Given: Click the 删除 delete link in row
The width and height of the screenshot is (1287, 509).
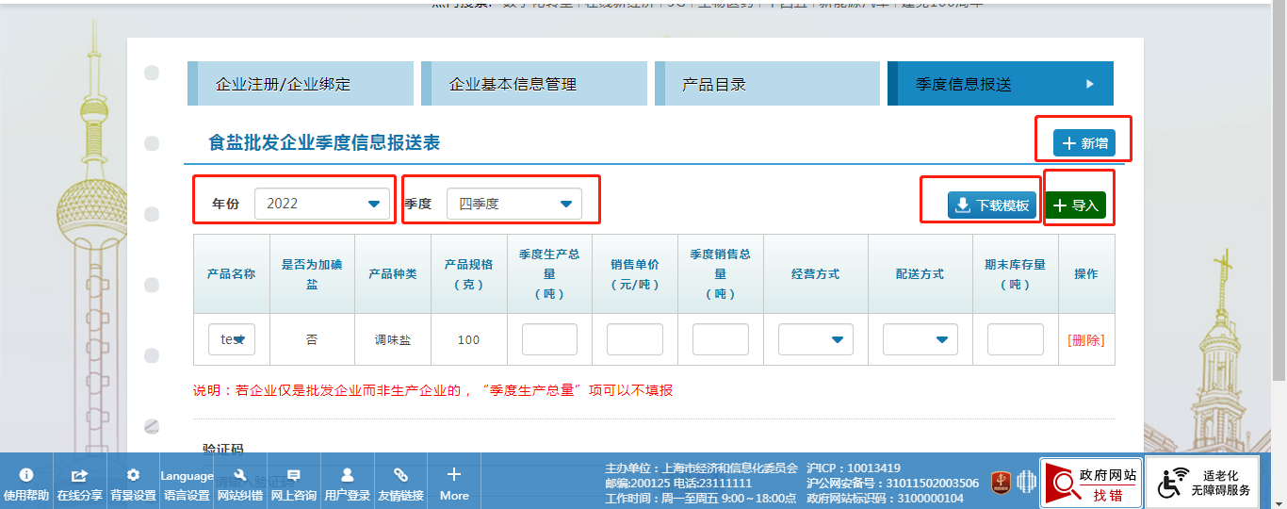Looking at the screenshot, I should (1085, 340).
